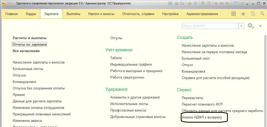Open Отчеты по зарплате link
Viewport: 267px width, 127px height.
[30, 45]
